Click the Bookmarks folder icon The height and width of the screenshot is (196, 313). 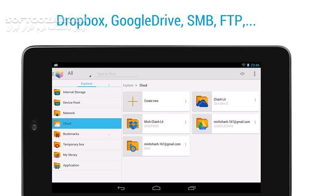coord(57,134)
